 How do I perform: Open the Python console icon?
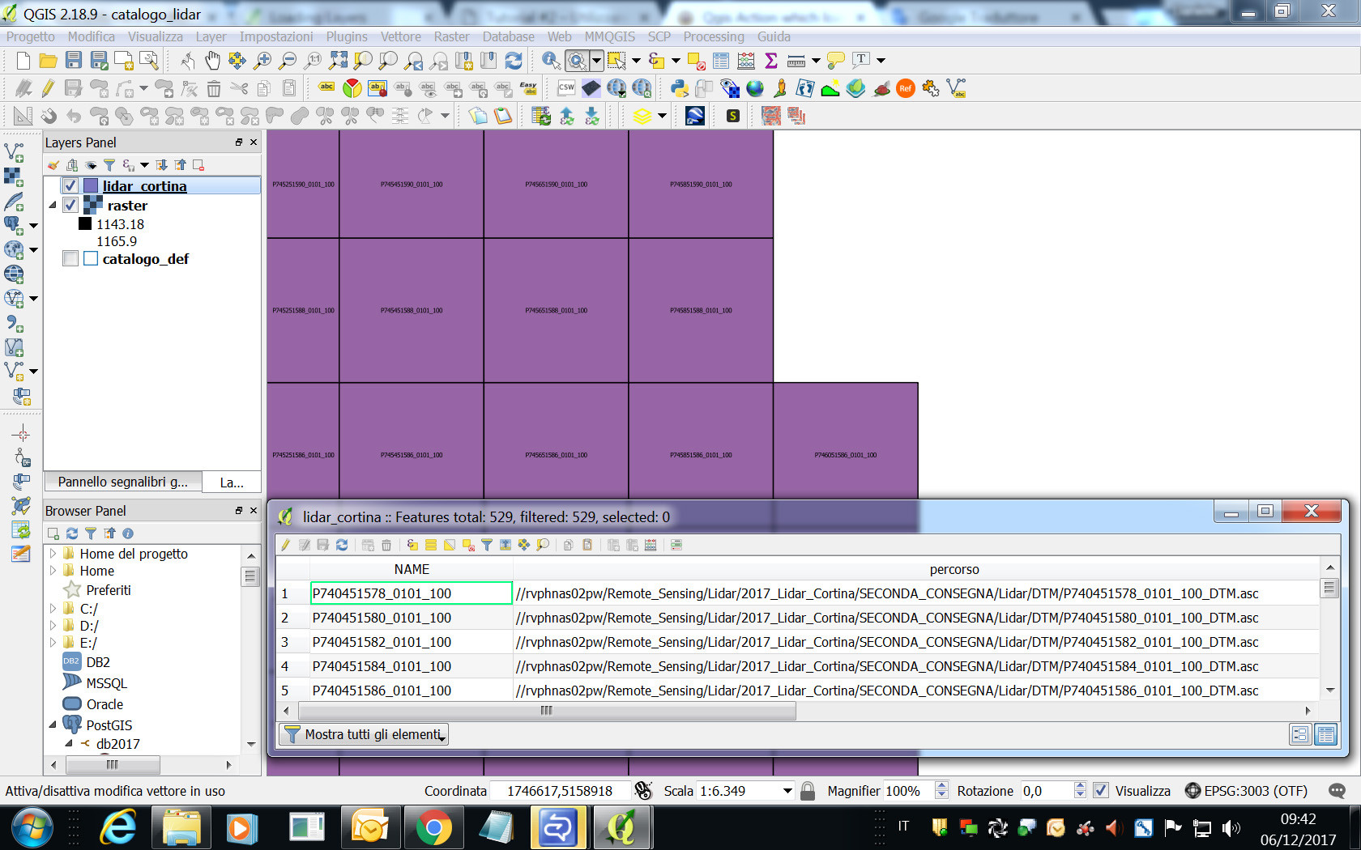[679, 89]
